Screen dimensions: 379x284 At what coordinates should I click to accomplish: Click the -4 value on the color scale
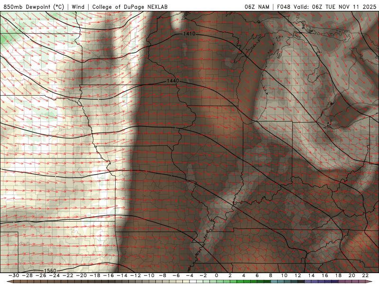[x=189, y=275]
